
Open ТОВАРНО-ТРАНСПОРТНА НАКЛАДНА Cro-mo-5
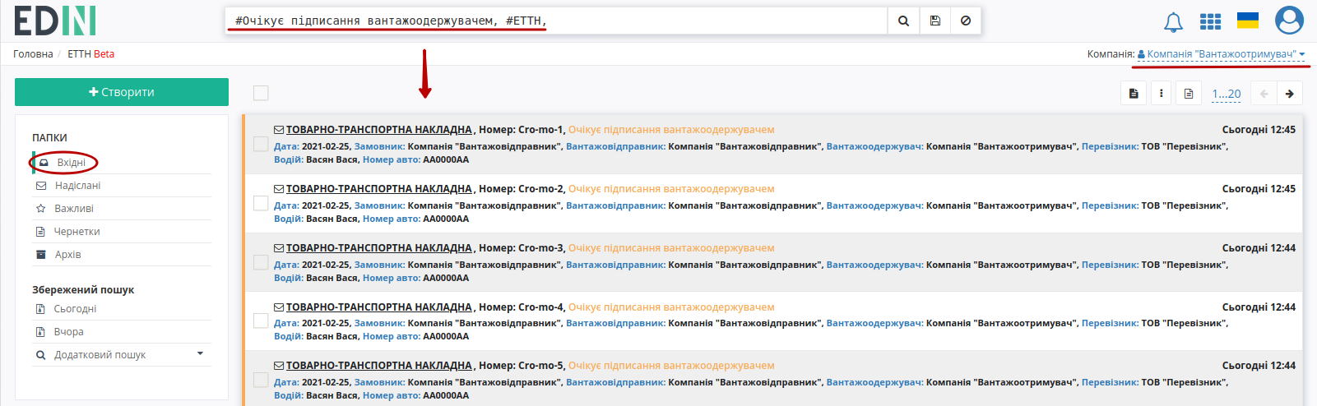point(379,366)
